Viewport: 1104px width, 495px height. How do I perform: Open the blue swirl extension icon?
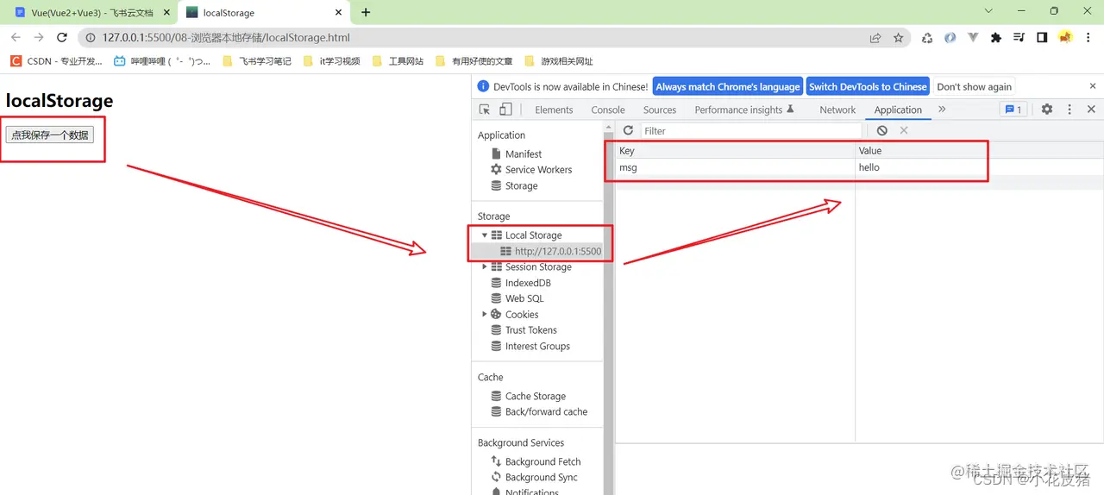(950, 38)
